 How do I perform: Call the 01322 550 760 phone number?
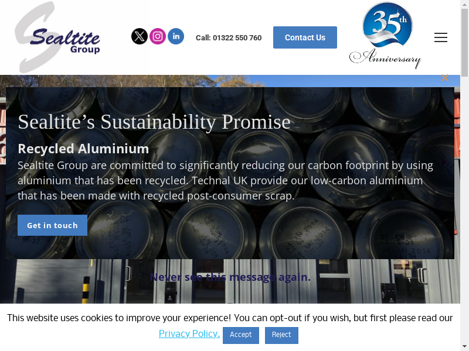click(229, 38)
